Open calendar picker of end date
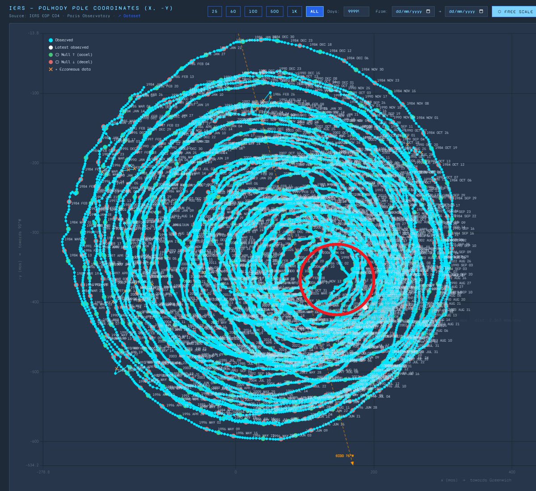The height and width of the screenshot is (491, 536). pos(481,11)
